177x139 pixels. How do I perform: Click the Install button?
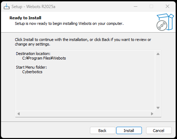point(129,131)
